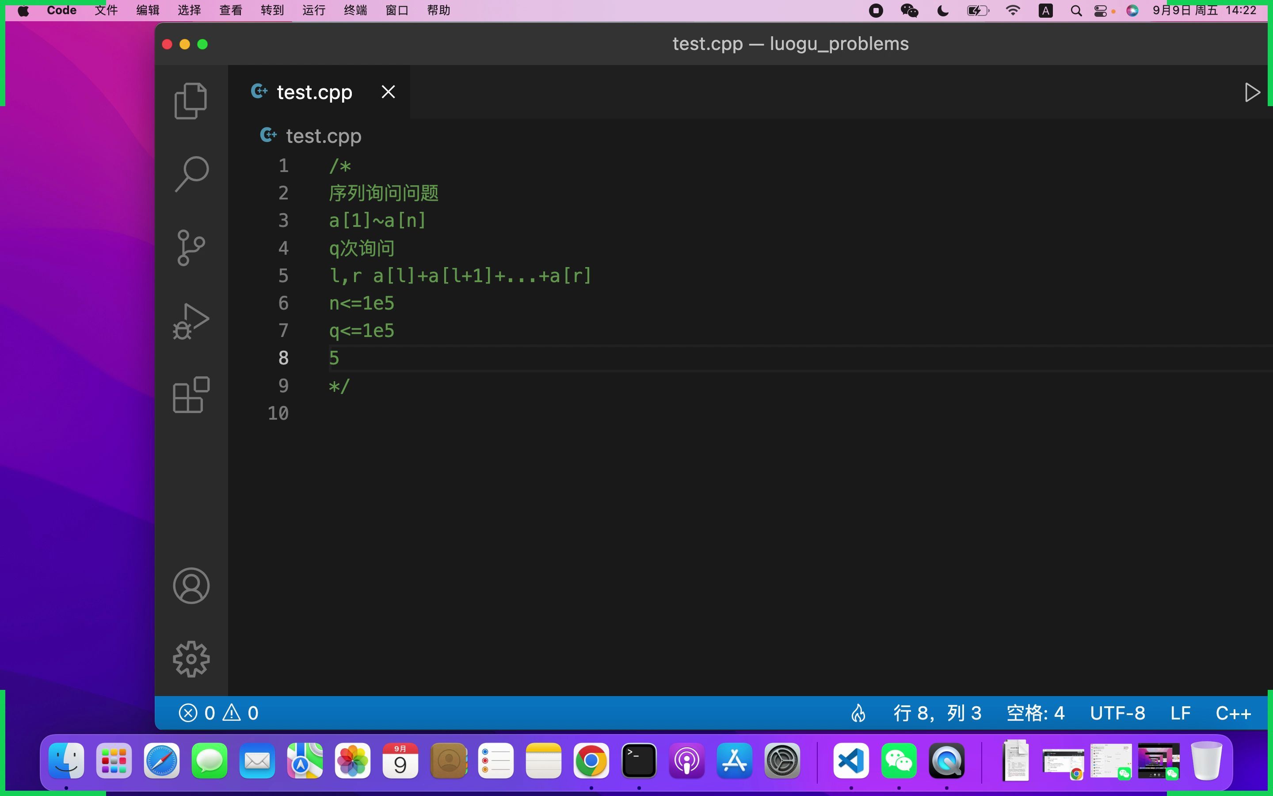Open the Code application menu

point(61,11)
